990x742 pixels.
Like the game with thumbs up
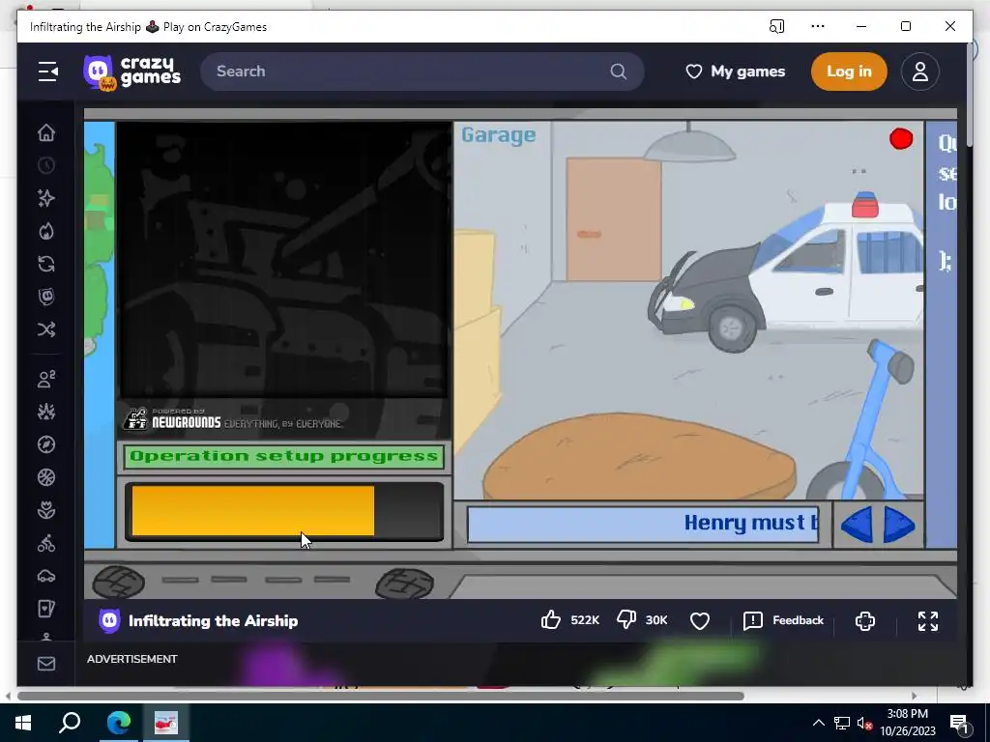coord(550,620)
